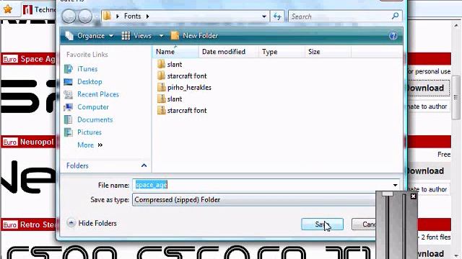Image resolution: width=462 pixels, height=259 pixels.
Task: Open the dialog Help question mark icon
Action: (x=393, y=36)
